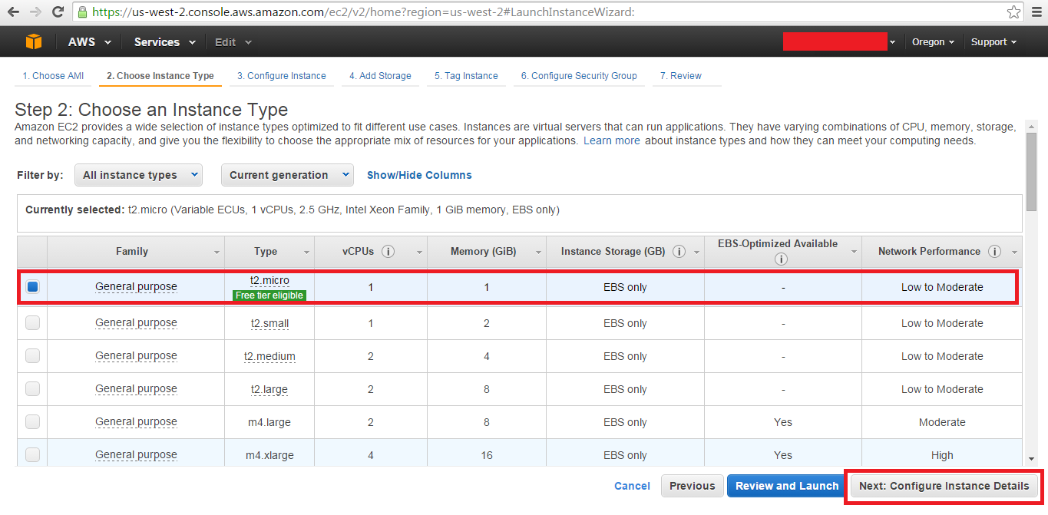Go to 4. Add Storage tab
This screenshot has height=515, width=1048.
[380, 76]
